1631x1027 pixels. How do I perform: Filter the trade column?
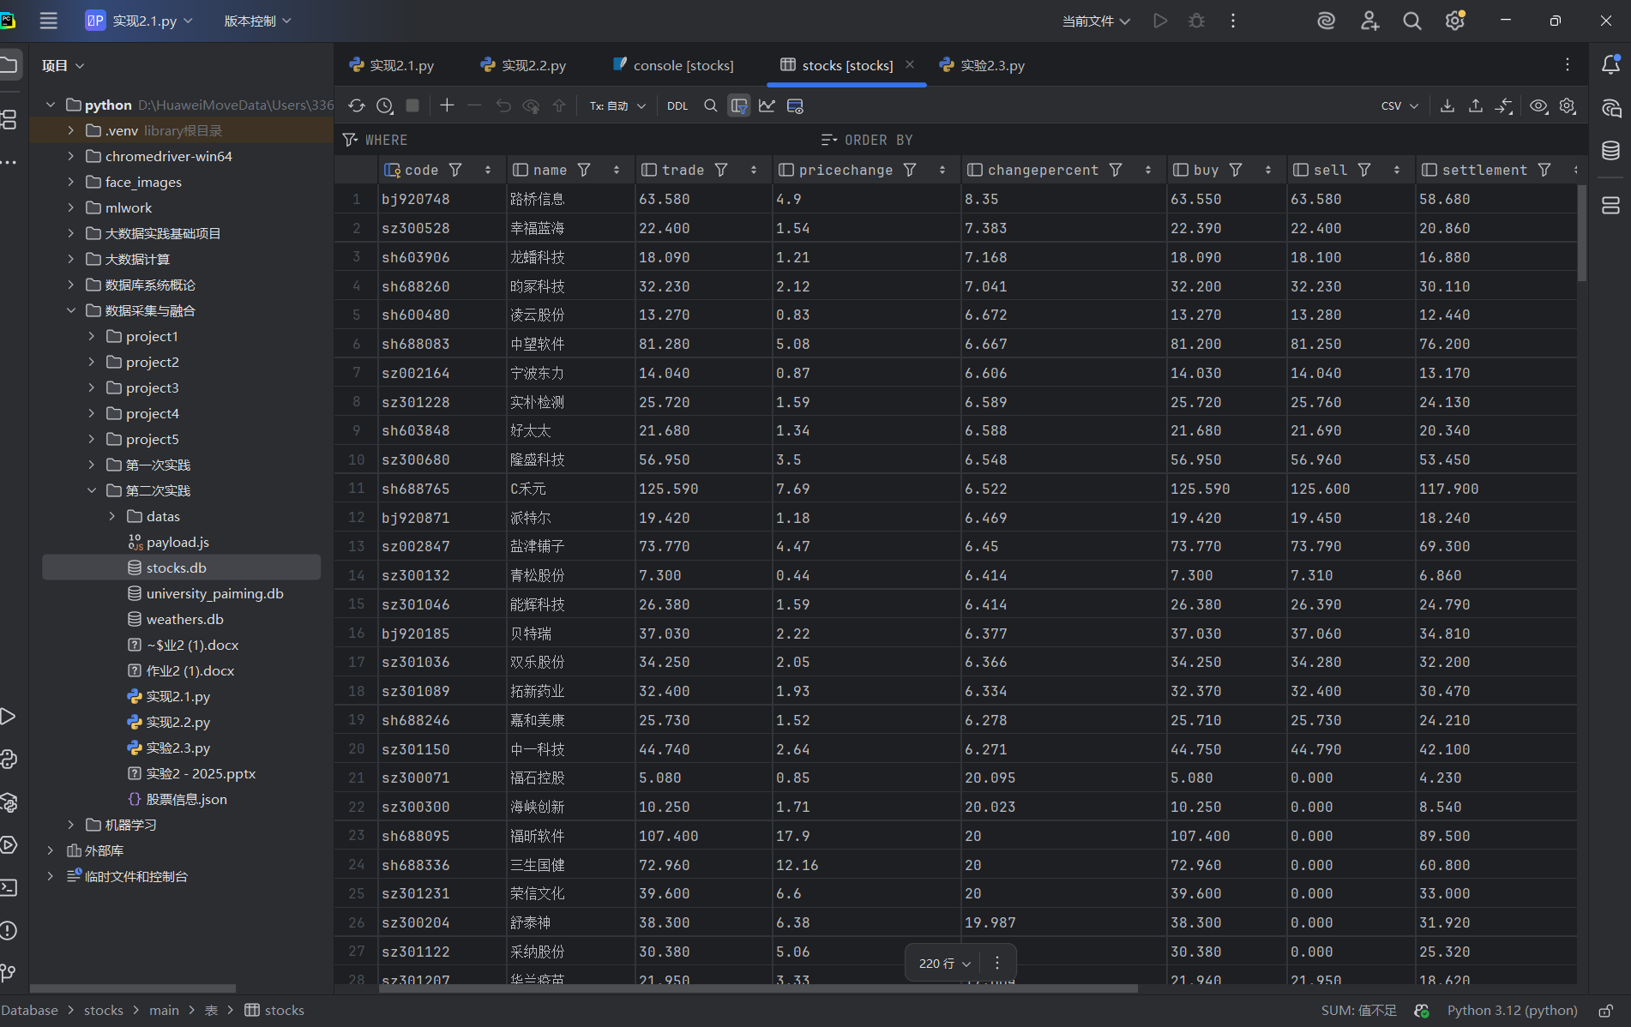point(722,170)
